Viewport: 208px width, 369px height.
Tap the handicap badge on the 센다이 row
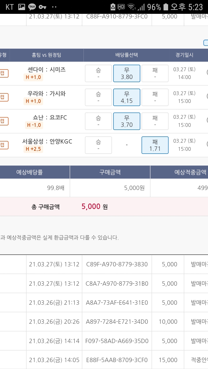[4, 73]
